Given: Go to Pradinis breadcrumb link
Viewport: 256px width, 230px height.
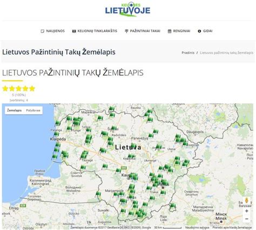Looking at the screenshot, I should pyautogui.click(x=188, y=53).
